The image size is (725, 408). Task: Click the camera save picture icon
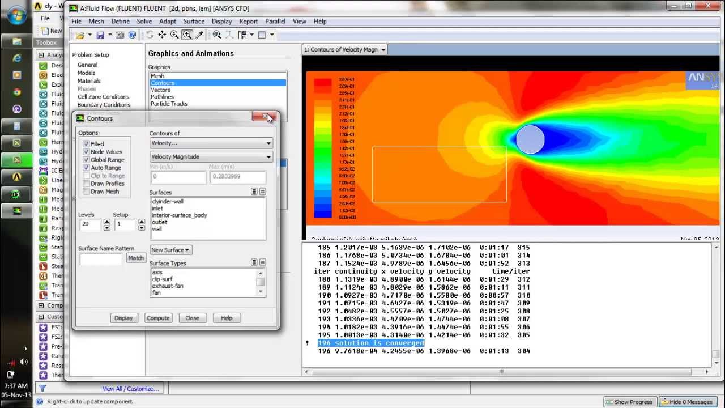point(120,35)
